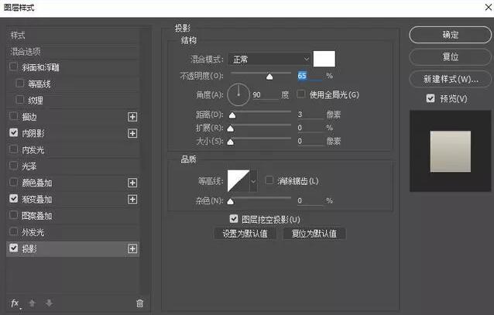The width and height of the screenshot is (494, 315).
Task: Click the 等高线 contour thumbnail
Action: coord(238,181)
